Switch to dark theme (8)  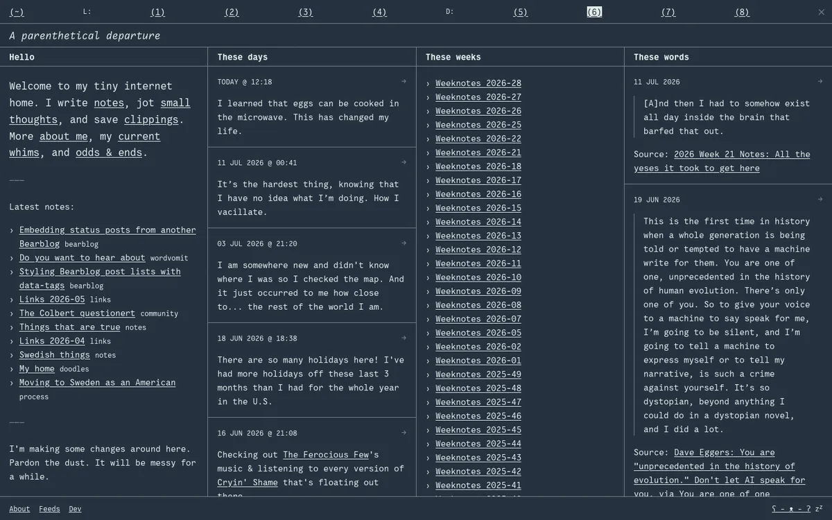coord(742,12)
